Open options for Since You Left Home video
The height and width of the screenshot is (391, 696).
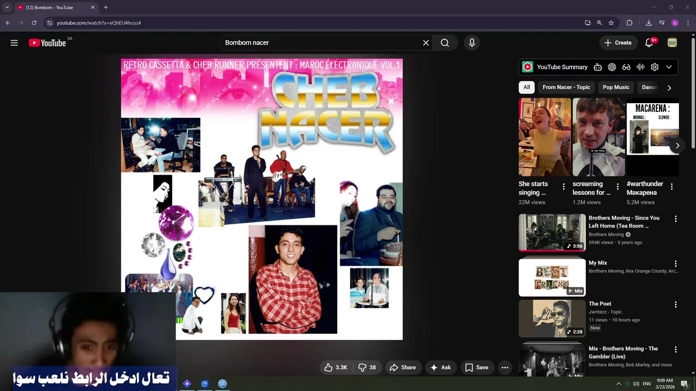(676, 219)
